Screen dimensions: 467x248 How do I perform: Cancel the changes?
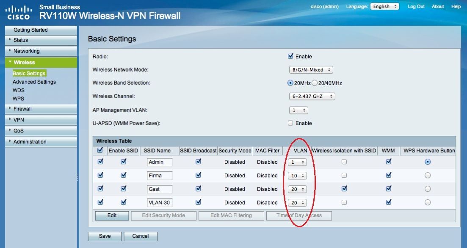coord(141,237)
